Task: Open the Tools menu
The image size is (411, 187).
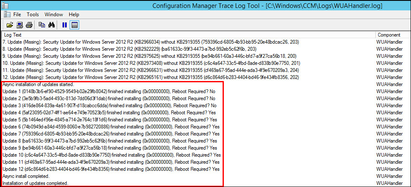Action: [x=33, y=15]
